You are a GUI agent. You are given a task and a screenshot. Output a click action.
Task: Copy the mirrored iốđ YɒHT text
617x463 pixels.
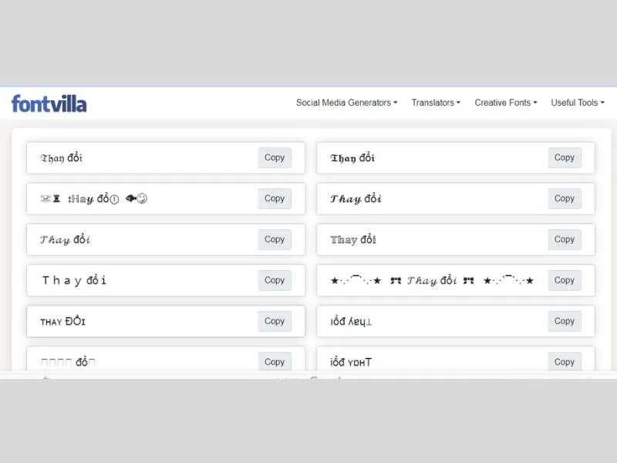(x=565, y=361)
